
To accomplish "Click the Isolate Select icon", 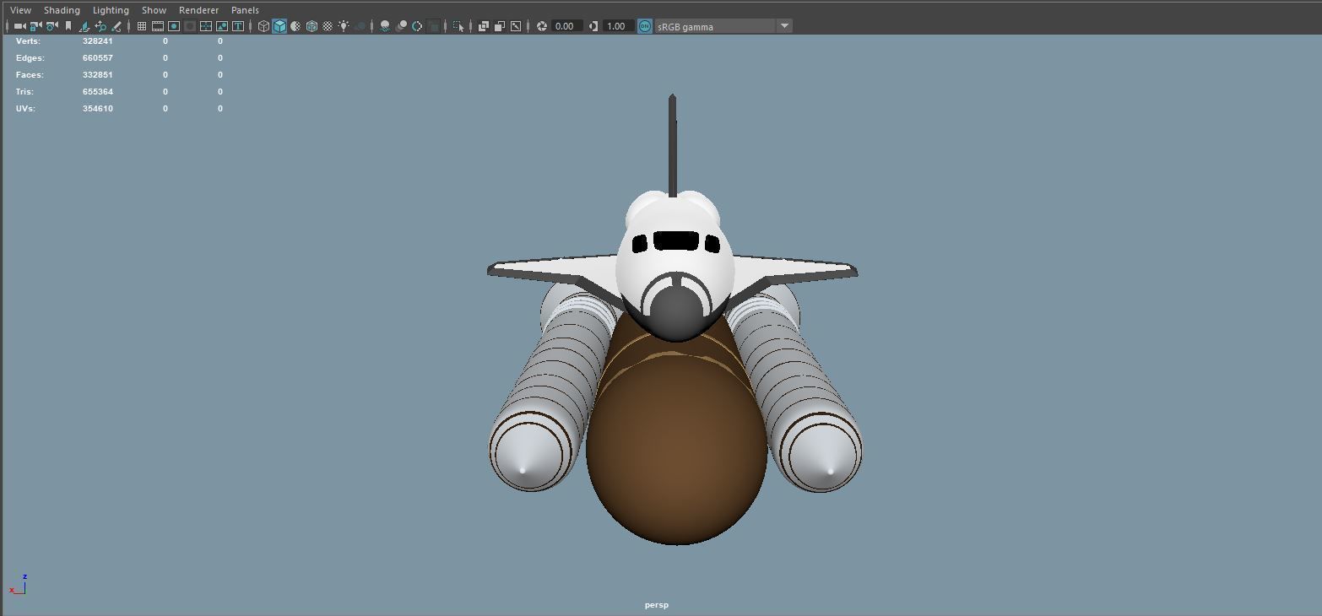I will pos(458,26).
